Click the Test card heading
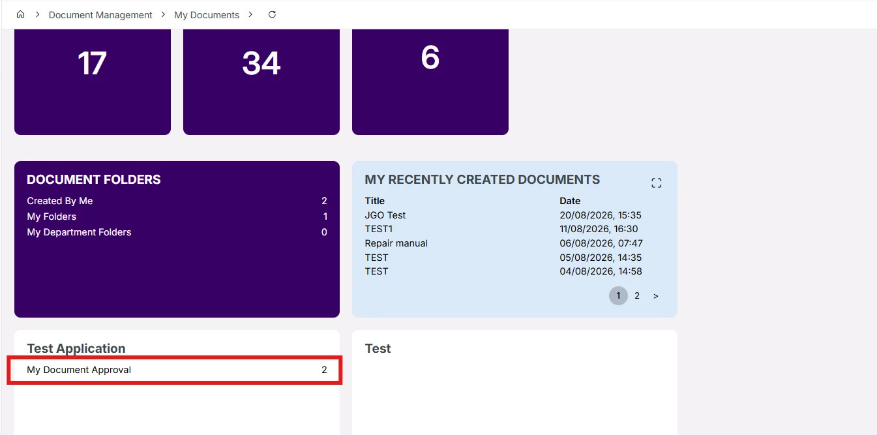The image size is (877, 435). pos(378,348)
